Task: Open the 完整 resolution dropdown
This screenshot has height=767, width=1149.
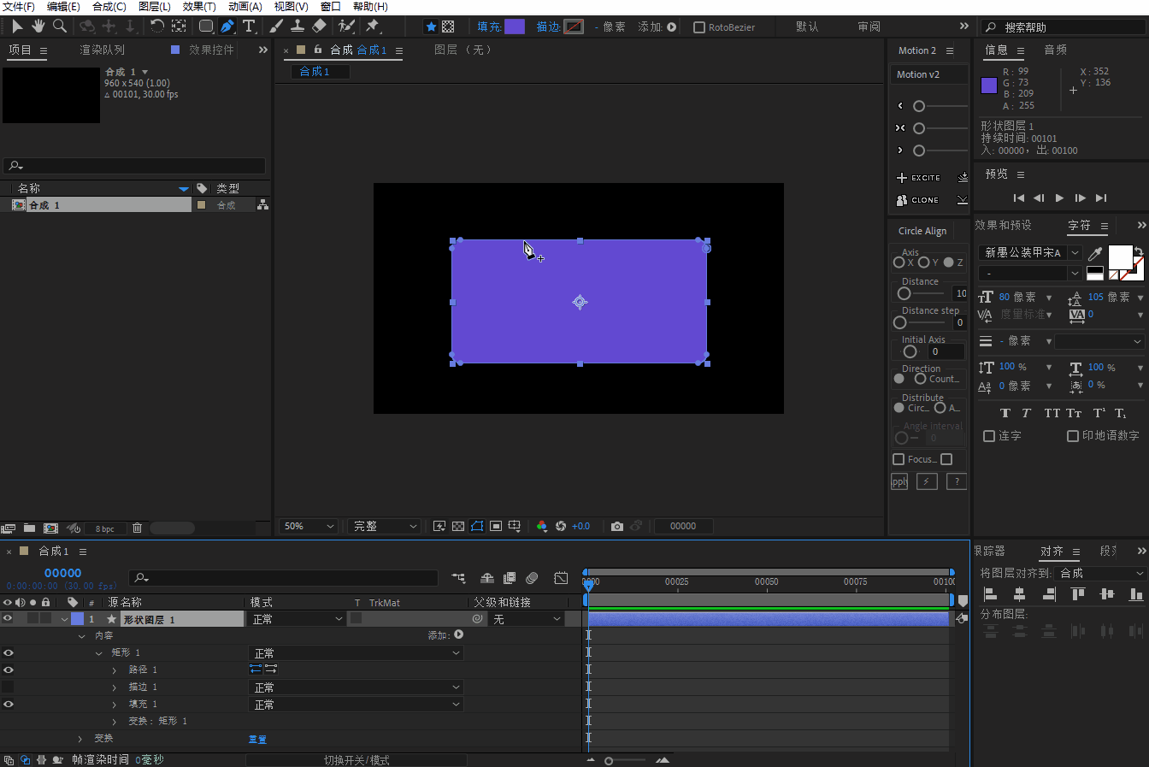Action: pos(384,526)
